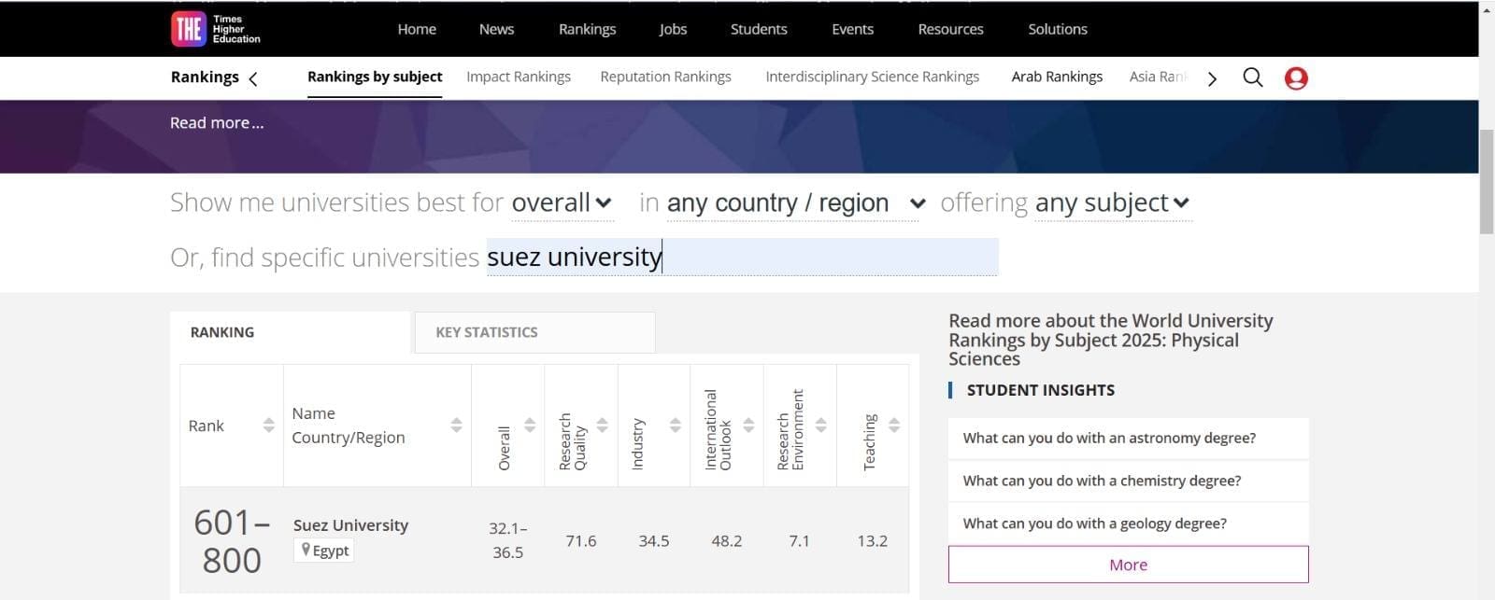Click the Times Higher Education logo
The height and width of the screenshot is (600, 1495).
point(216,29)
